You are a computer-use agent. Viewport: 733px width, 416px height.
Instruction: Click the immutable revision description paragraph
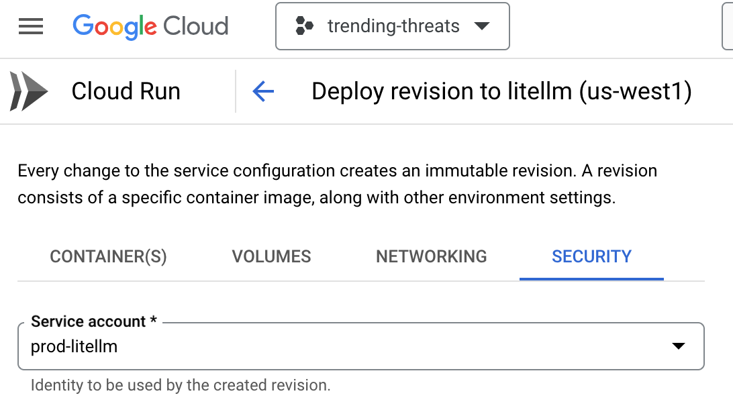click(x=337, y=185)
